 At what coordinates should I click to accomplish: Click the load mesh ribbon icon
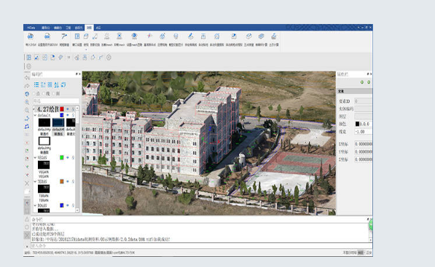(x=107, y=36)
